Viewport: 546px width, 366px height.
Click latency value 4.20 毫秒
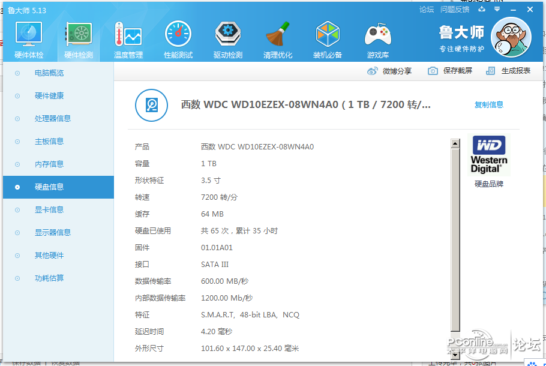coord(216,332)
